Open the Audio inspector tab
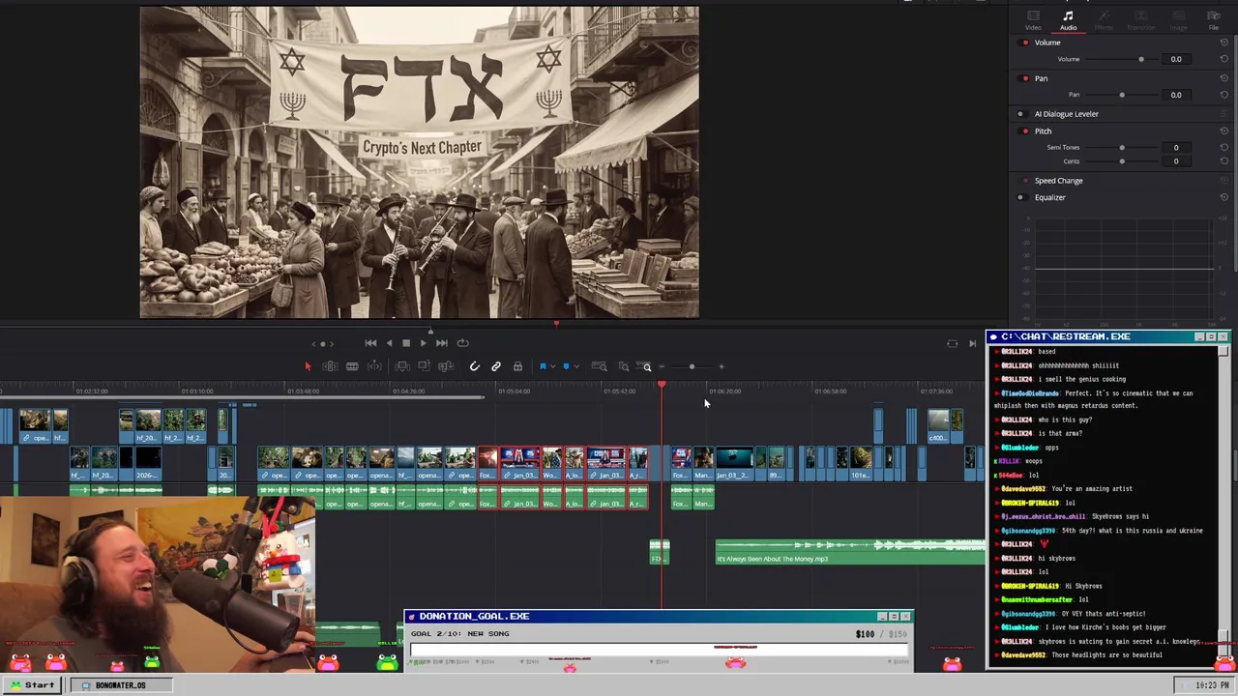Screen dimensions: 1238x696 pyautogui.click(x=1068, y=20)
